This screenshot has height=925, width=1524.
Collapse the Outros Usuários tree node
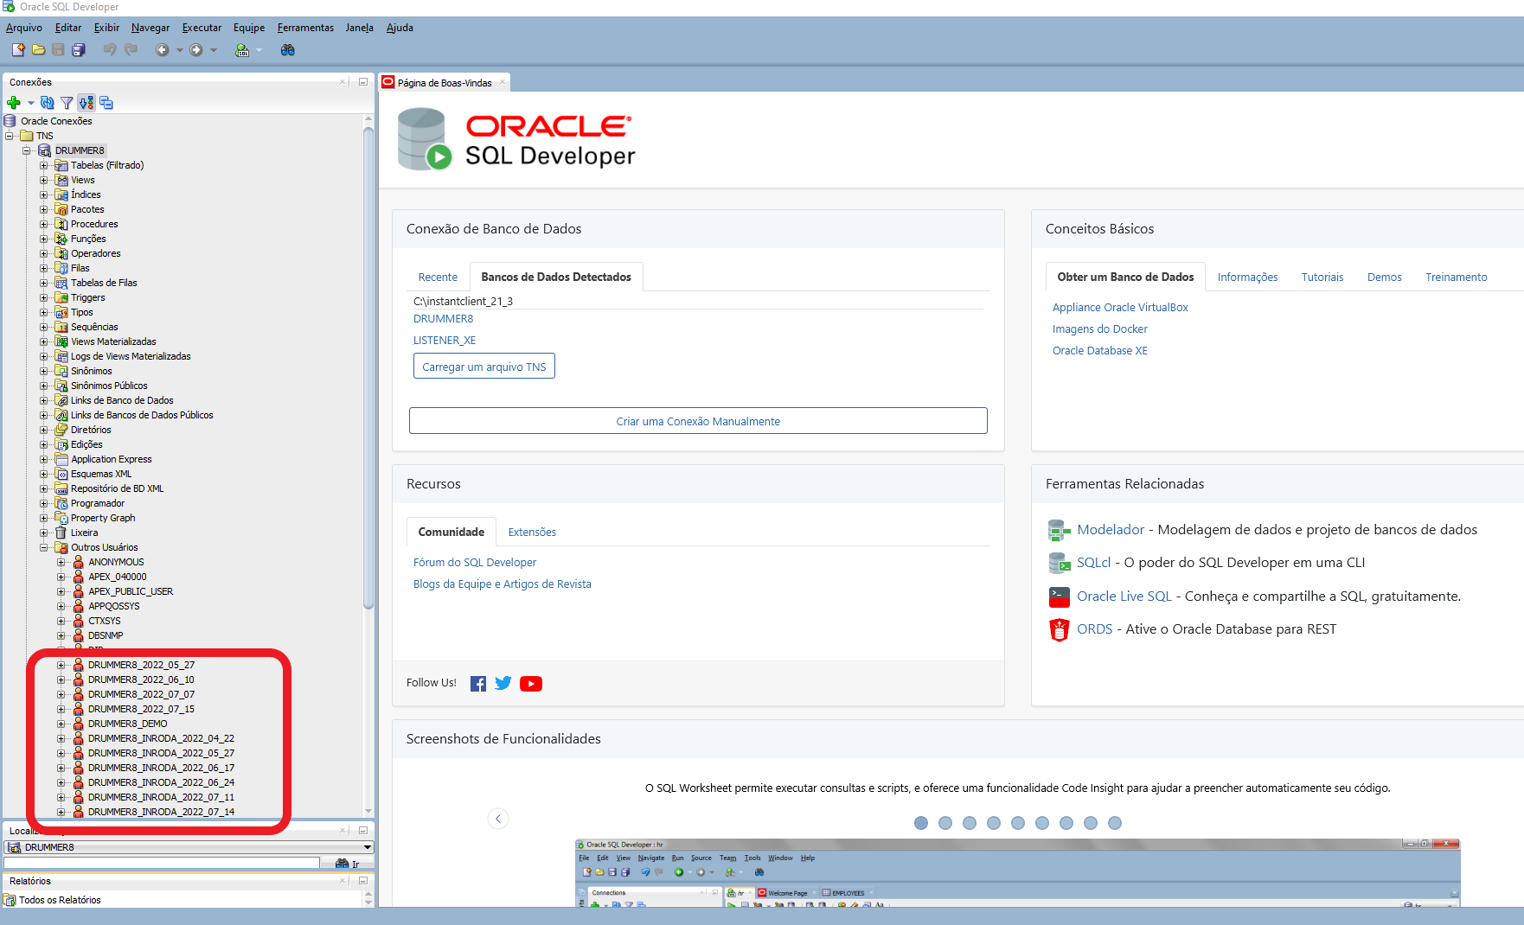(44, 547)
